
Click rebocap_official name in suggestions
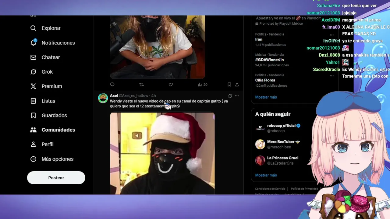[281, 126]
